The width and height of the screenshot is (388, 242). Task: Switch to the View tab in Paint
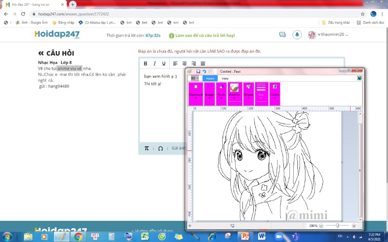point(225,78)
